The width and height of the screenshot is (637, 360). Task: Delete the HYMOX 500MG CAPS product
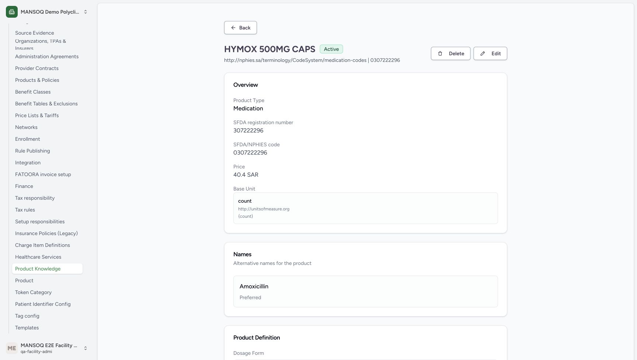pos(450,53)
